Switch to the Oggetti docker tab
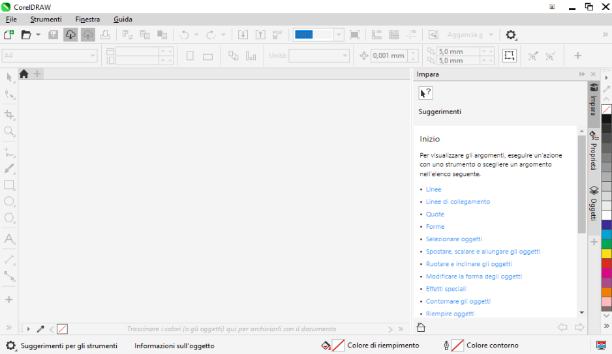 click(x=594, y=203)
